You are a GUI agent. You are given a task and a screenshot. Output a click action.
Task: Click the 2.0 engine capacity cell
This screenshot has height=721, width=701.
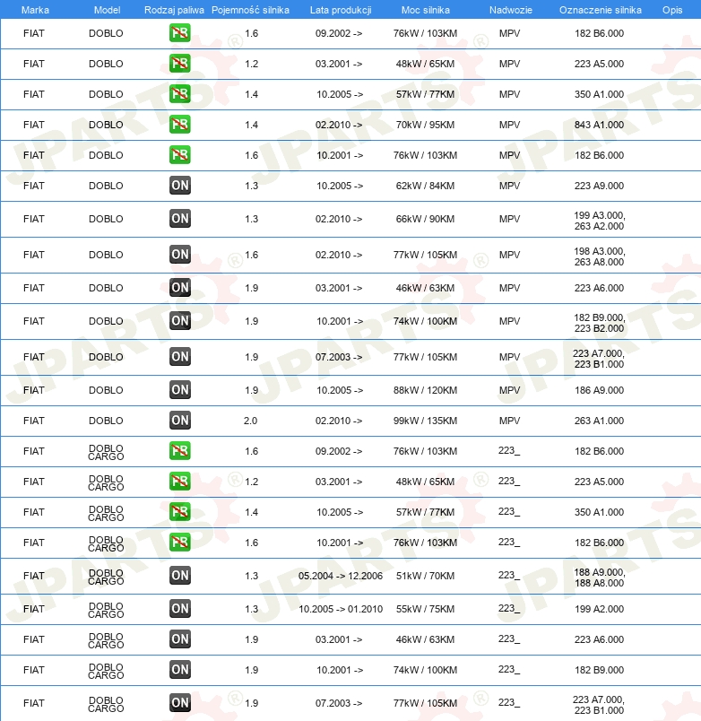(250, 421)
